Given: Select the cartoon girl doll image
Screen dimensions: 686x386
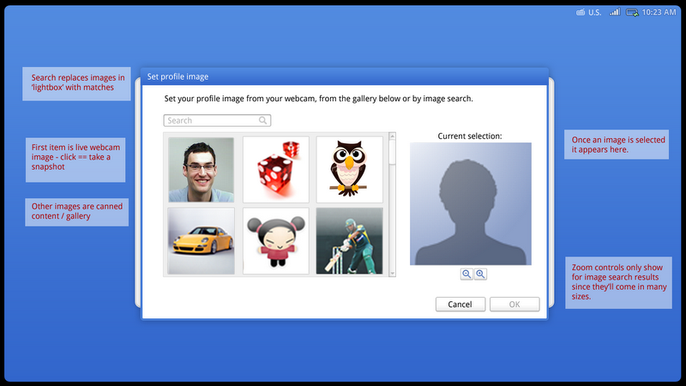Looking at the screenshot, I should pos(276,241).
